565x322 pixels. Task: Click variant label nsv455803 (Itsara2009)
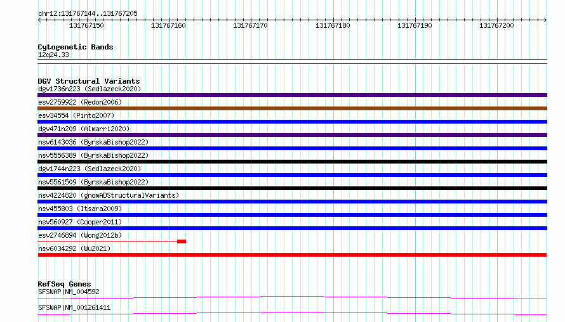(x=80, y=209)
